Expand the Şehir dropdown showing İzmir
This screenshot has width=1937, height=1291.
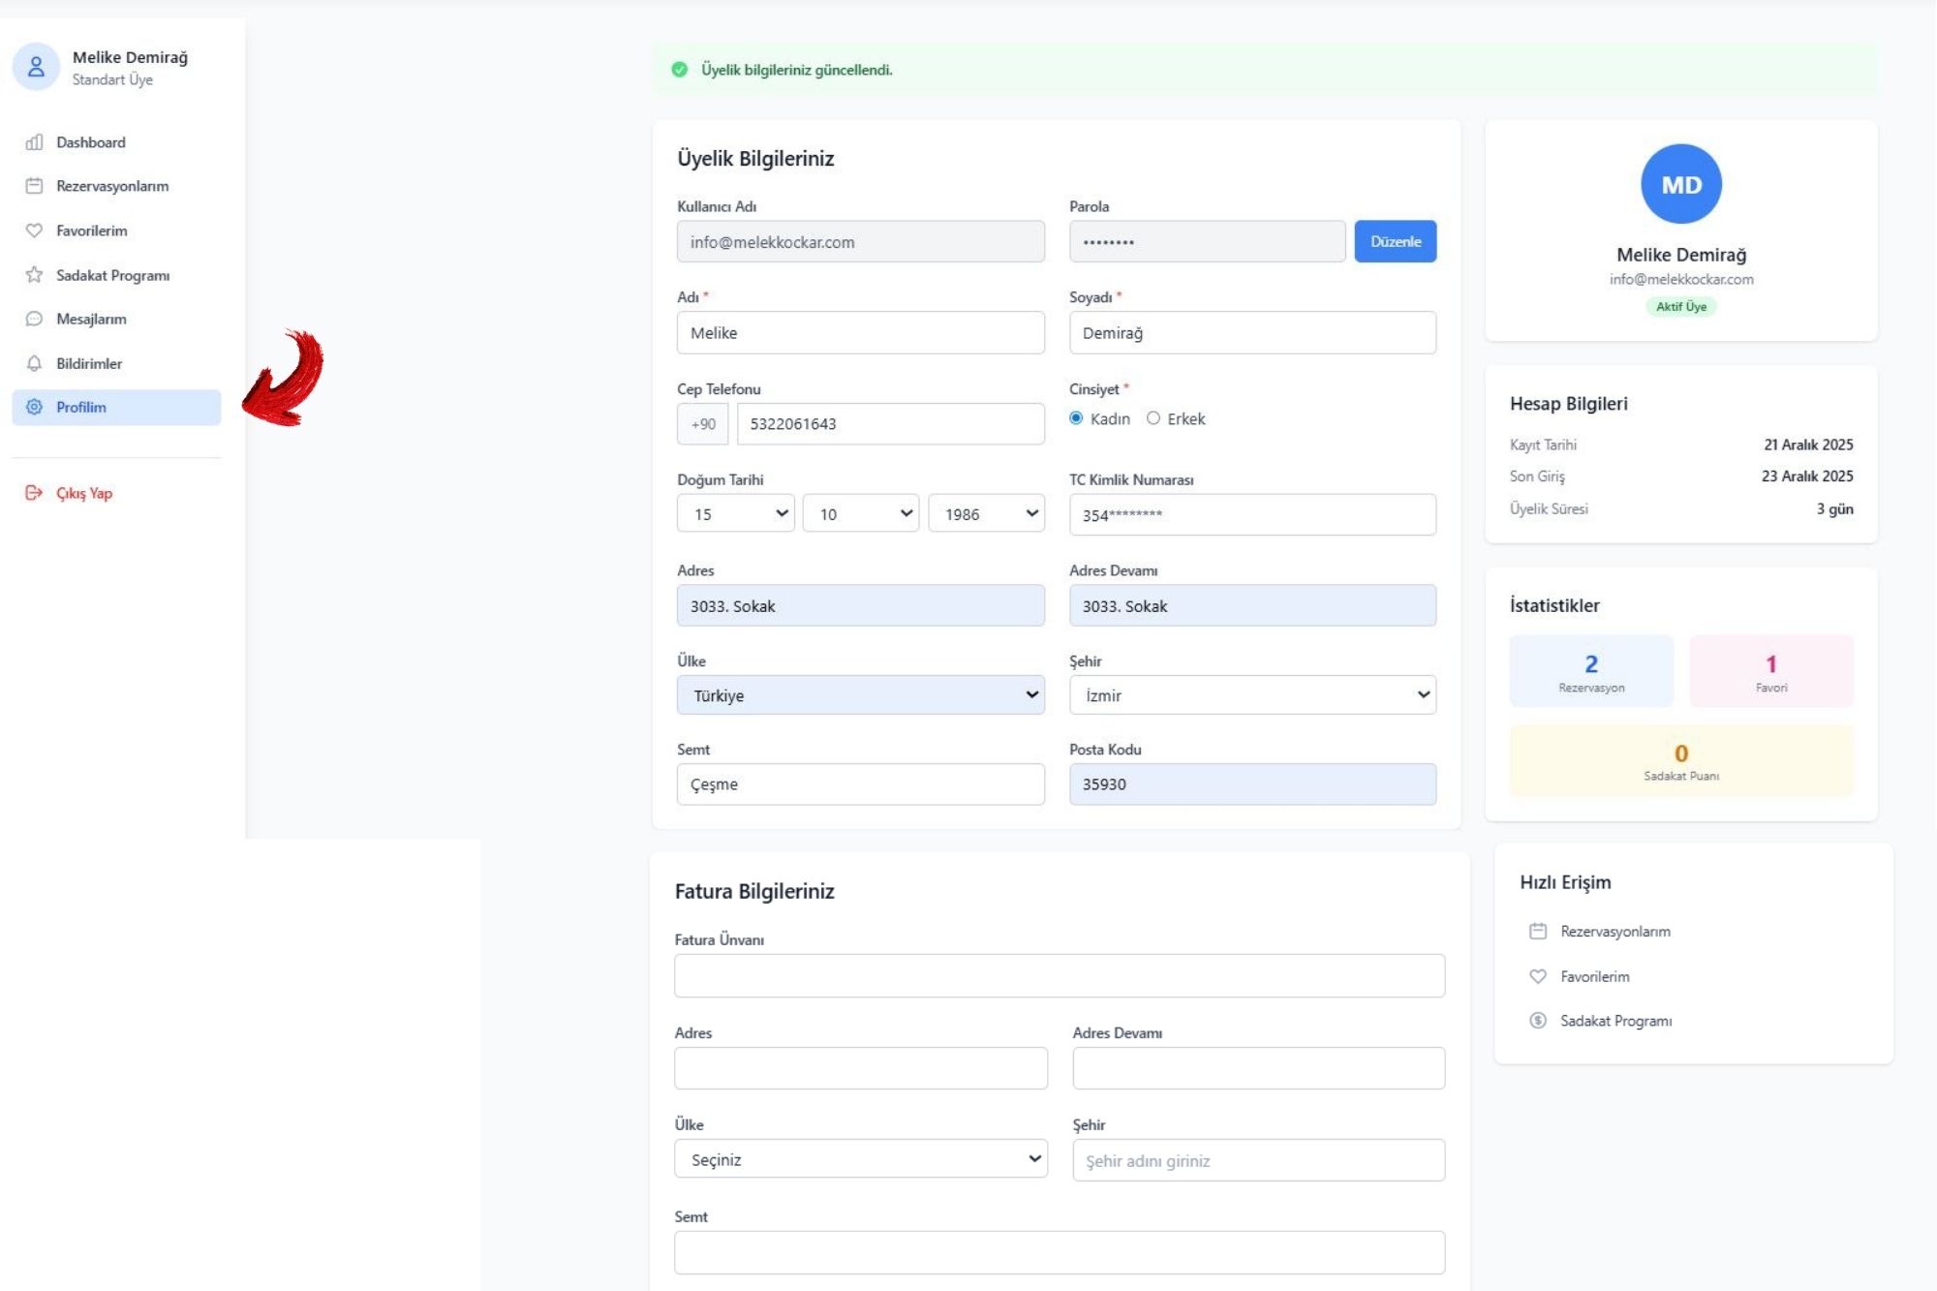1251,695
